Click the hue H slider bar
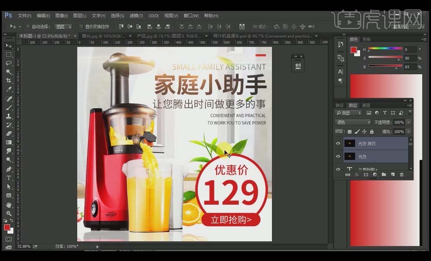This screenshot has width=431, height=261. coord(385,48)
